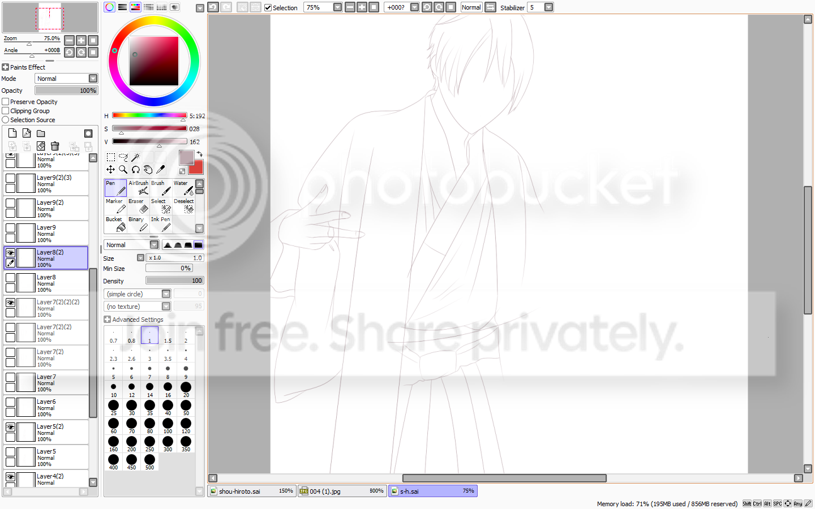
Task: Click the redo arrow in top toolbar
Action: coord(226,7)
